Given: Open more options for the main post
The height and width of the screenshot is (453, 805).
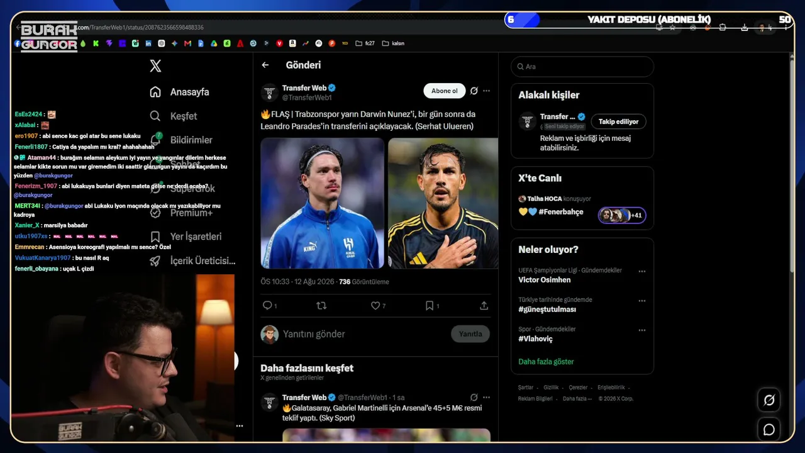Looking at the screenshot, I should click(486, 91).
